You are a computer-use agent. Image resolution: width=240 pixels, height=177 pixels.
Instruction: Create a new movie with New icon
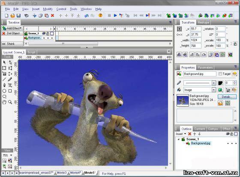(6, 15)
